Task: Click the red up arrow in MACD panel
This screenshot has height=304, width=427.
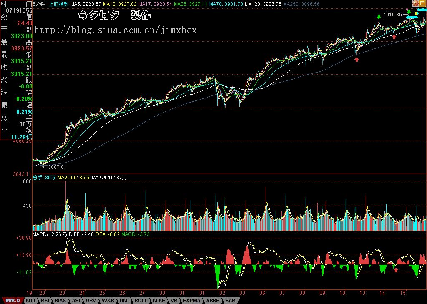Action: 396,270
